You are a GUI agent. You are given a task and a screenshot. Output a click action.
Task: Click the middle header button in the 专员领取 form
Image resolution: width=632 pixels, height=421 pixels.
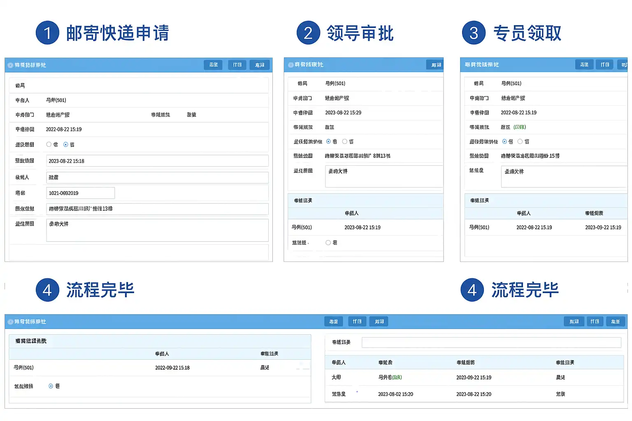[604, 65]
